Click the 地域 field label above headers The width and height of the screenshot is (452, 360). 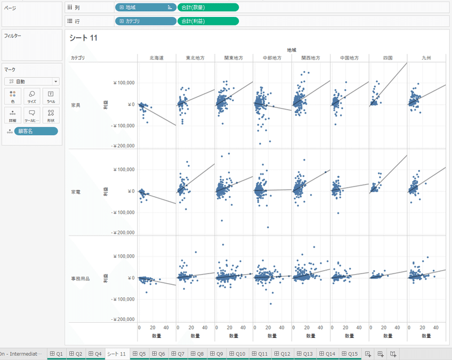[x=292, y=50]
